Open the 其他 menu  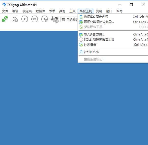tap(62, 11)
